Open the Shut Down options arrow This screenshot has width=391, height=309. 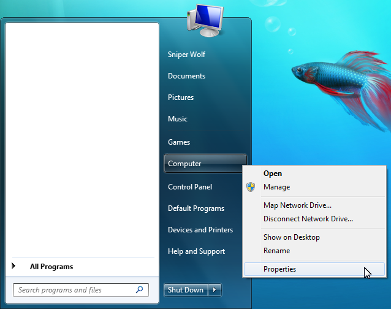214,290
